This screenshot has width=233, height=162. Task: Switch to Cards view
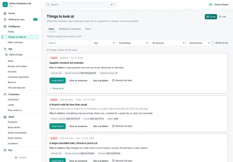[211, 17]
